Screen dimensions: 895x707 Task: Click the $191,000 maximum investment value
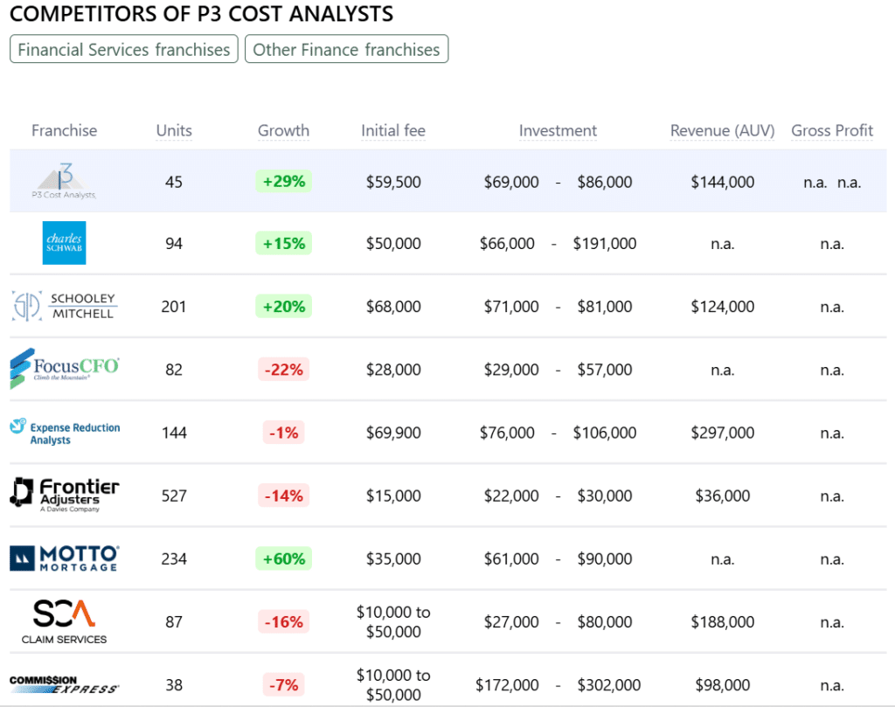[605, 244]
